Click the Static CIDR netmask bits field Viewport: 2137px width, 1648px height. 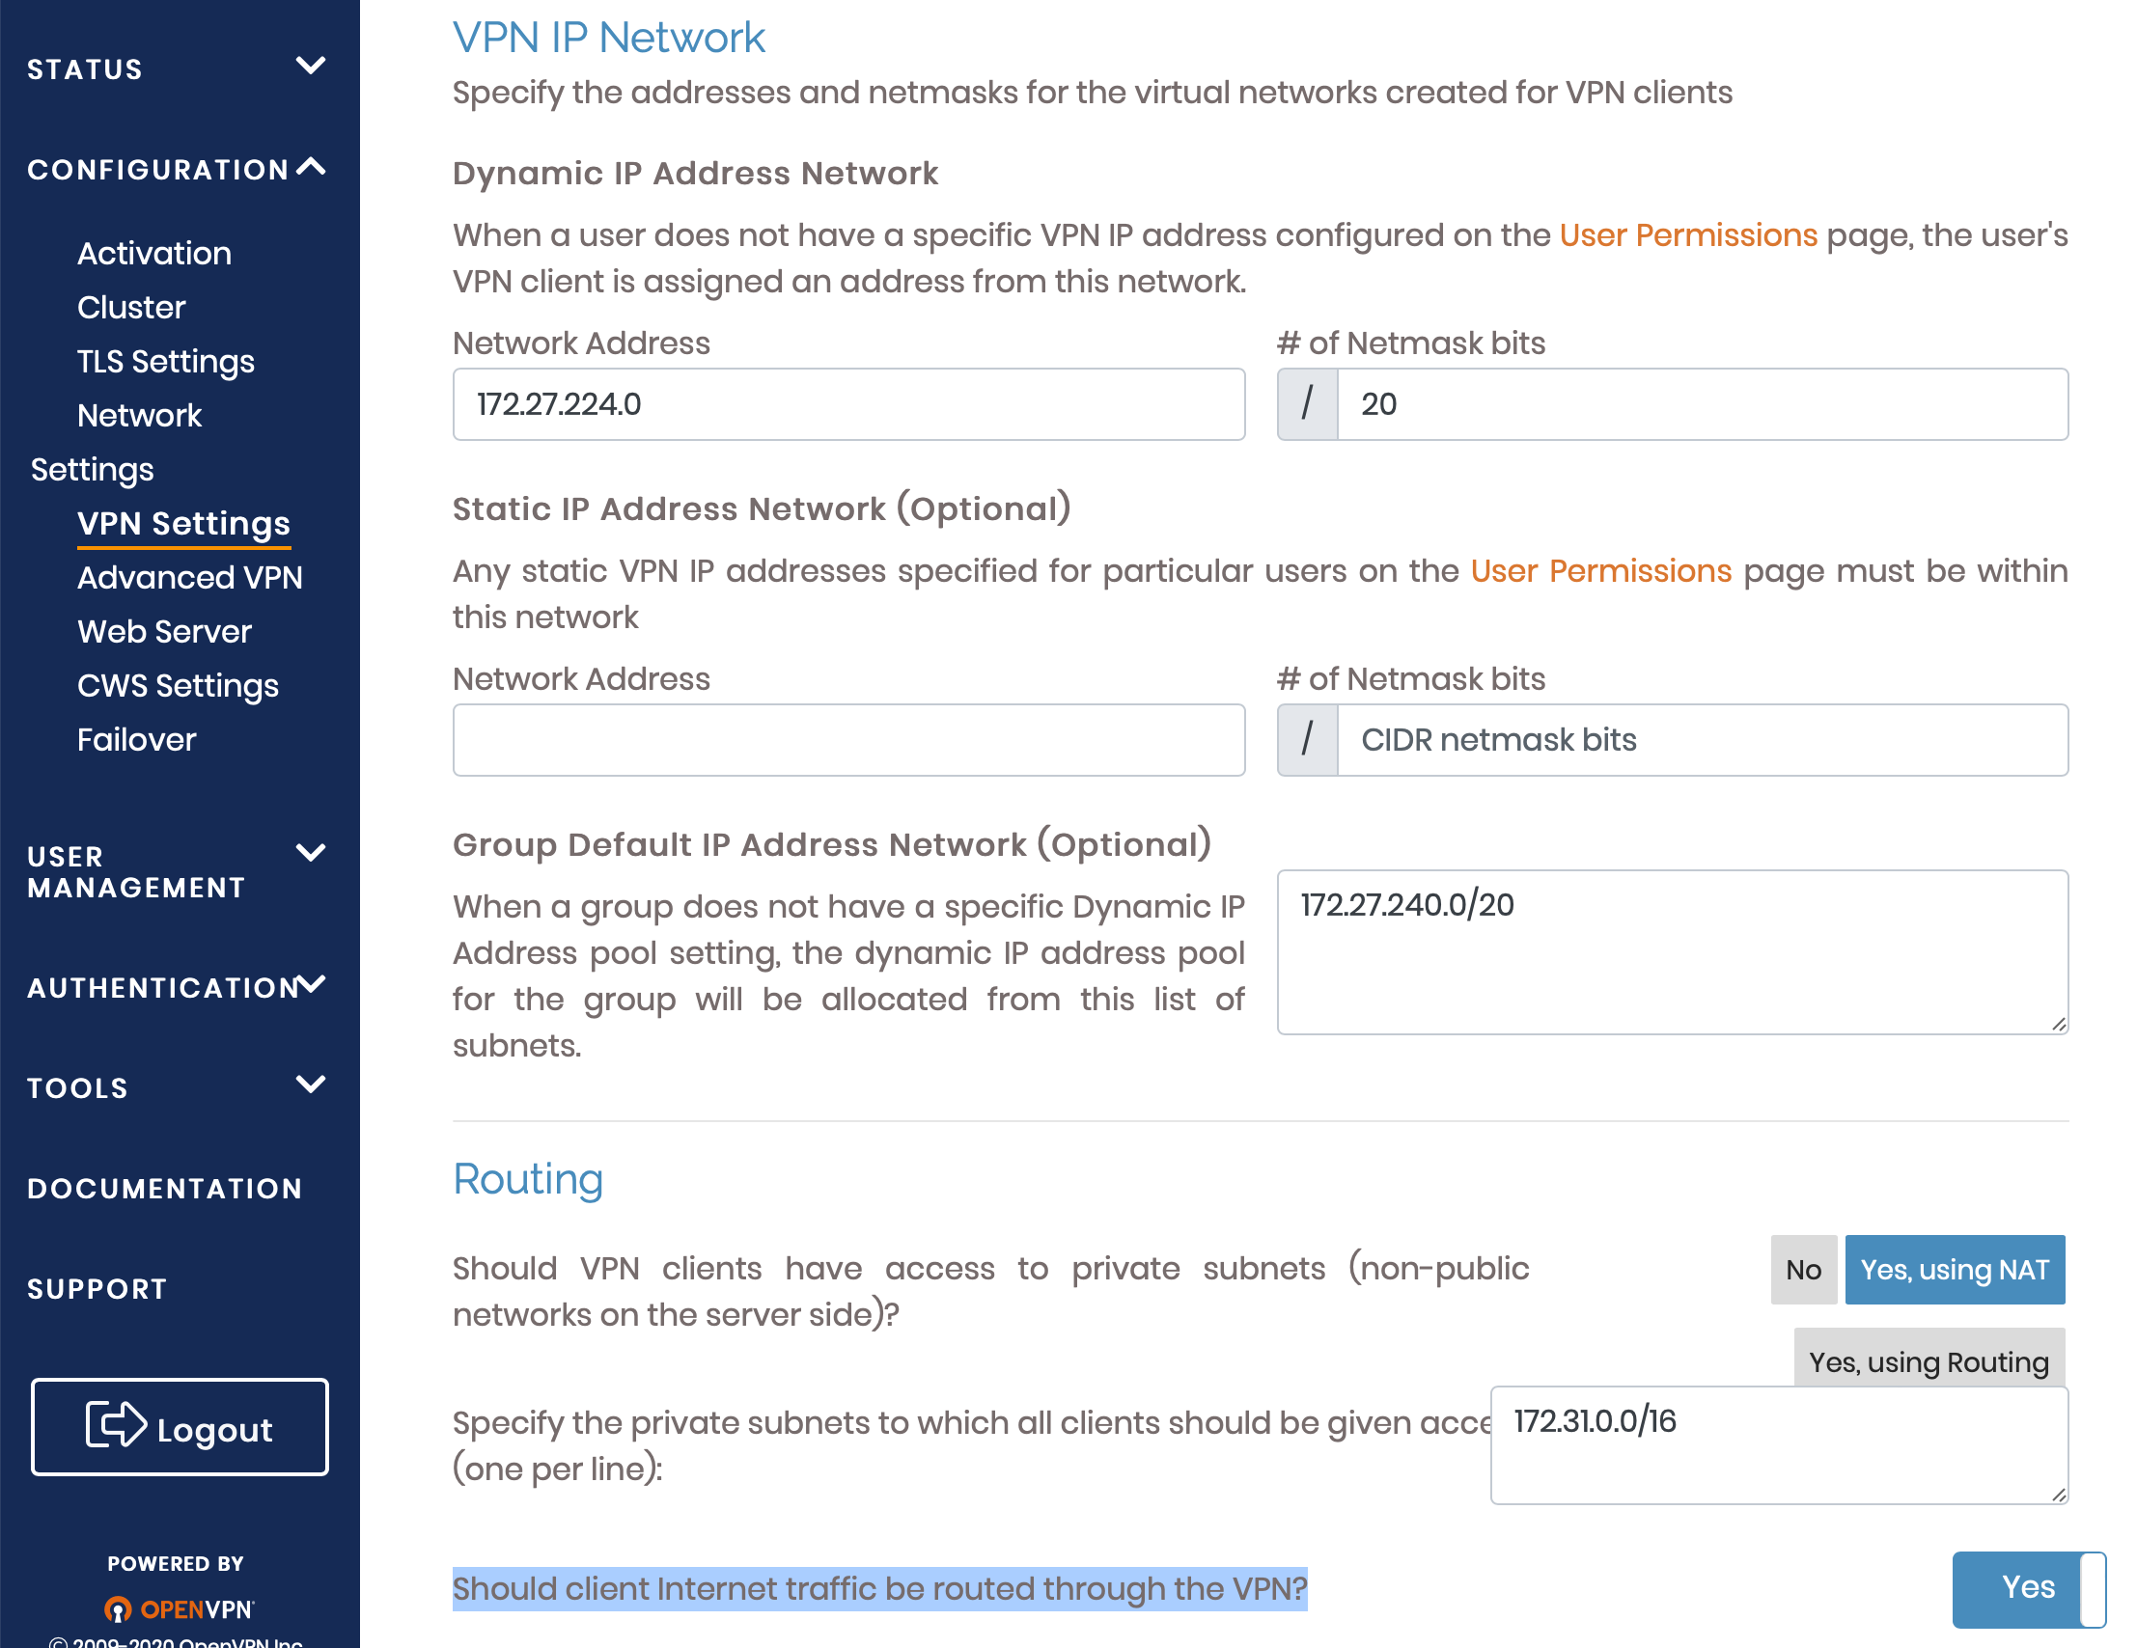coord(1701,739)
